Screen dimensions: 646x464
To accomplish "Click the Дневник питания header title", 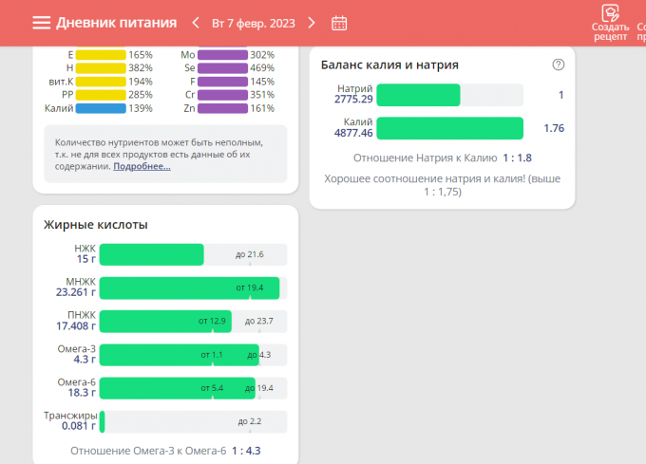I will click(116, 23).
